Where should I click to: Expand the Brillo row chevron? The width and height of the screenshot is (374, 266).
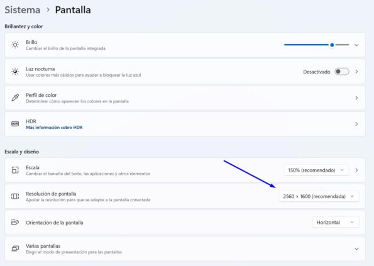(x=356, y=45)
